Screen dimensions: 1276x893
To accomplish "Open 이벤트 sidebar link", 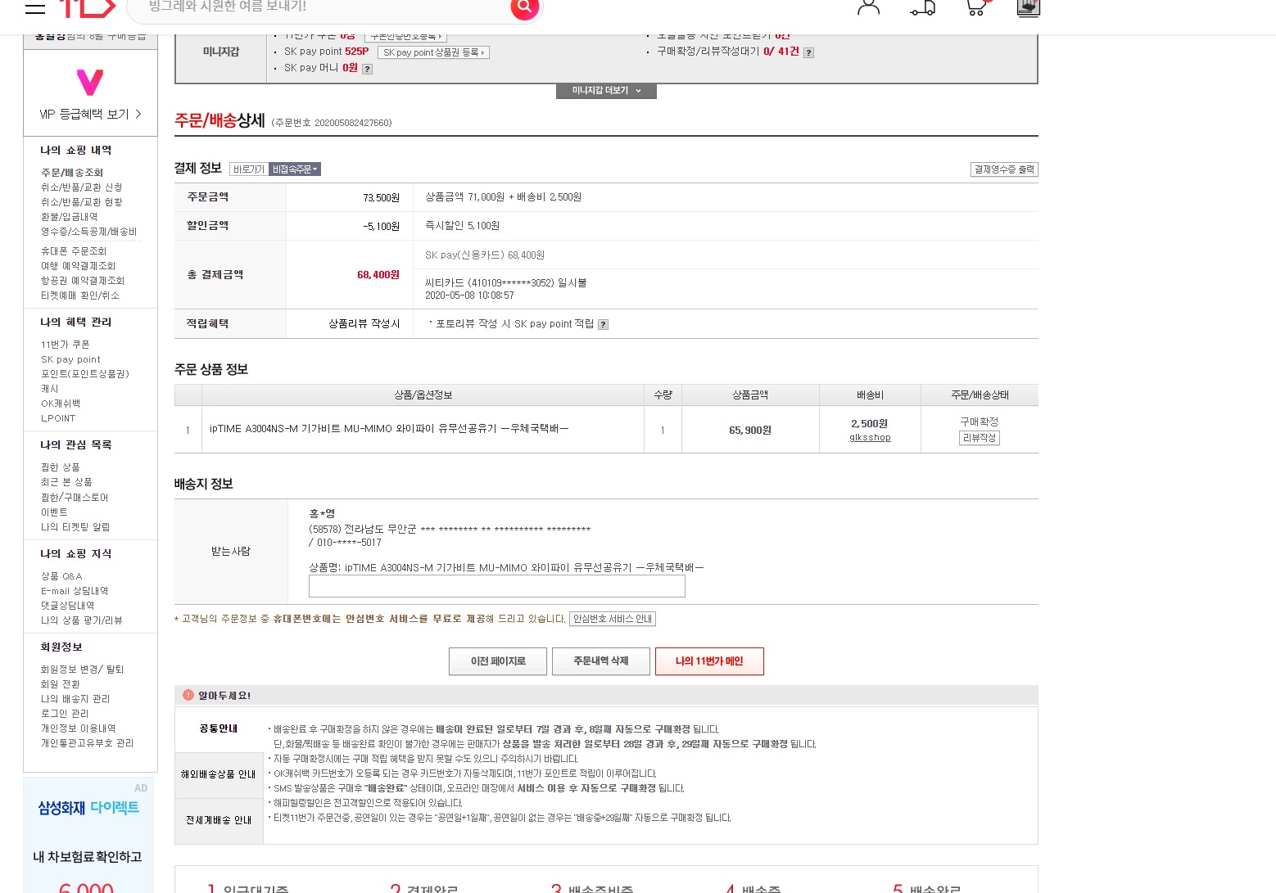I will point(55,512).
